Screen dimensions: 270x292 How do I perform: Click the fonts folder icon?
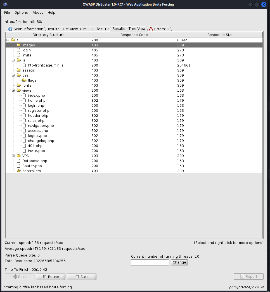click(x=19, y=85)
